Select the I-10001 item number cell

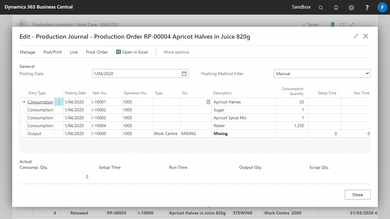point(106,102)
